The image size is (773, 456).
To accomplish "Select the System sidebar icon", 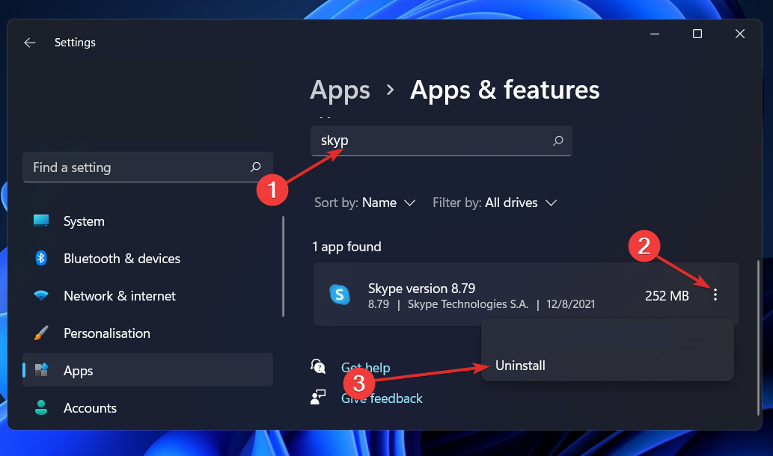I will [41, 221].
